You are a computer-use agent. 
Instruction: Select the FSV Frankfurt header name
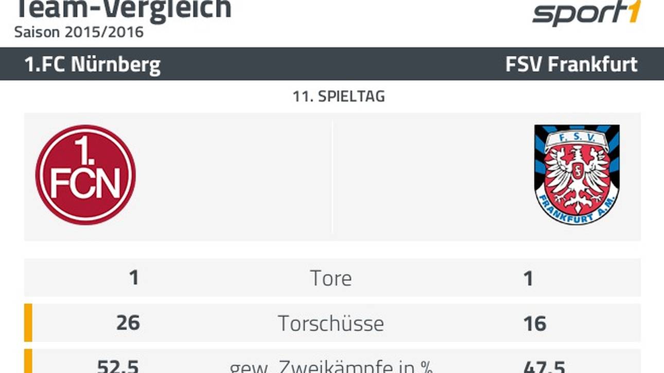tap(571, 64)
